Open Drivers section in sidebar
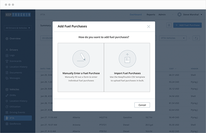The width and height of the screenshot is (206, 133). coord(12,50)
